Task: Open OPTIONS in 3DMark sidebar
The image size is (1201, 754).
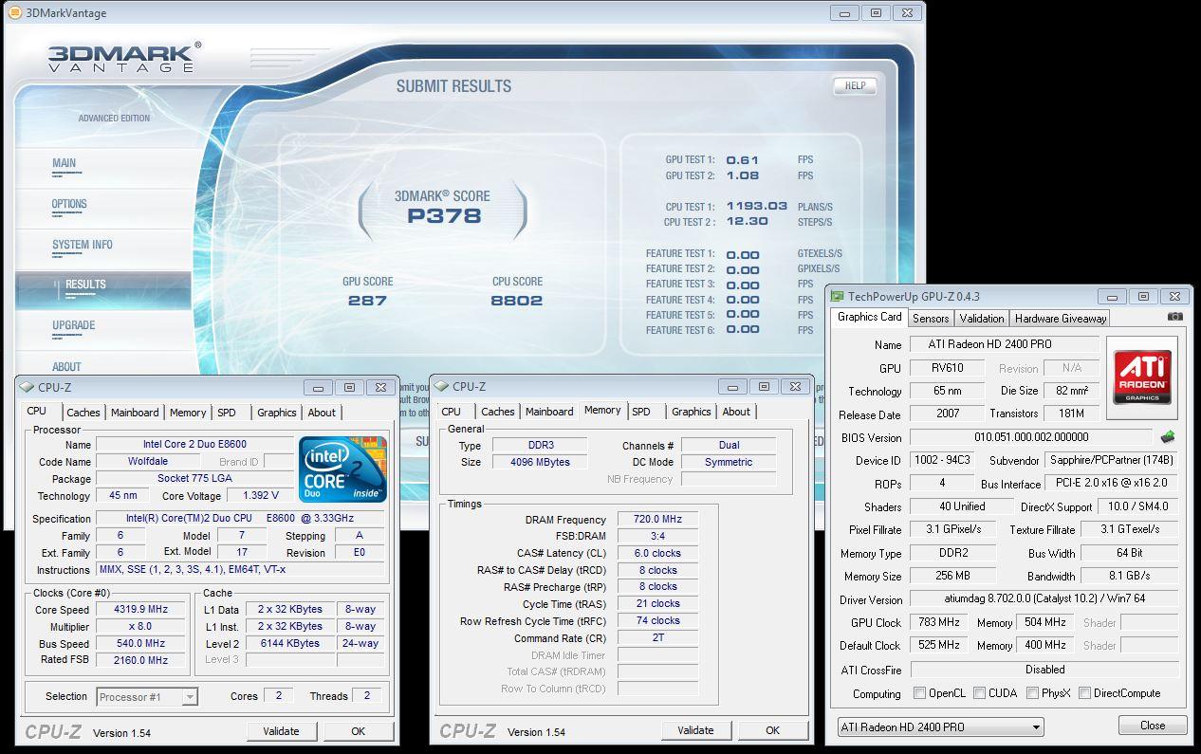Action: 69,204
